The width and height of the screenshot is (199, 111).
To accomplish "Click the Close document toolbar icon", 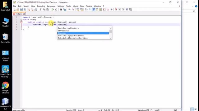I will [29, 10].
